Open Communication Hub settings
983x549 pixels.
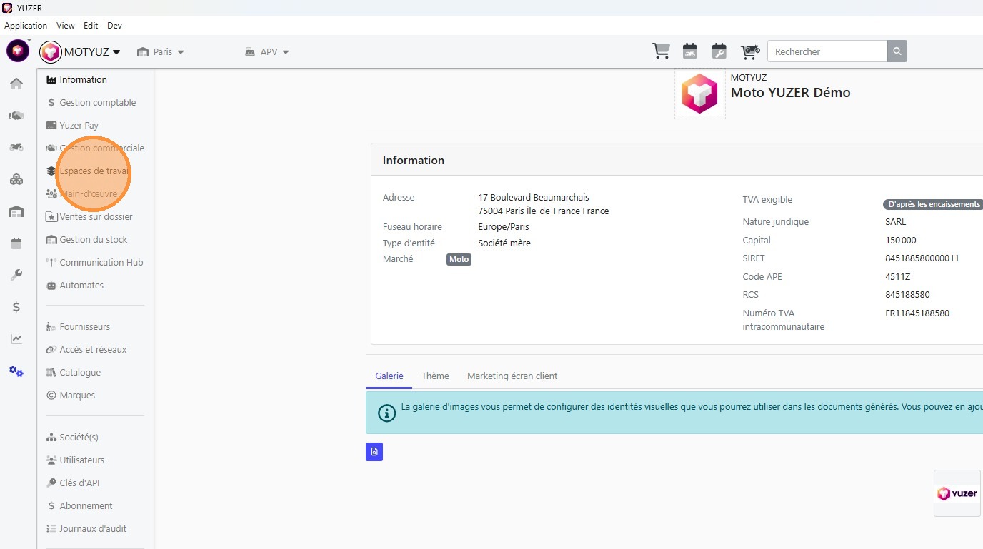96,263
